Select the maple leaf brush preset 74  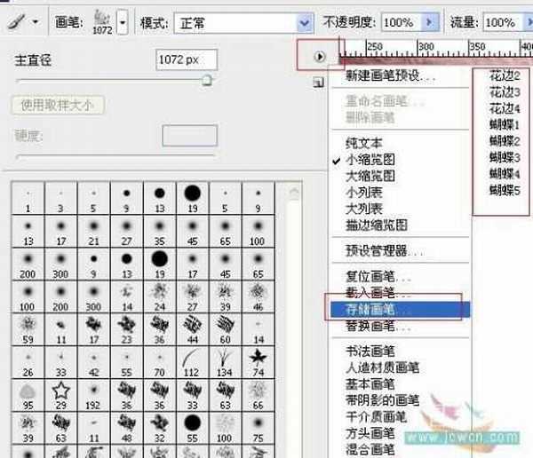point(259,358)
